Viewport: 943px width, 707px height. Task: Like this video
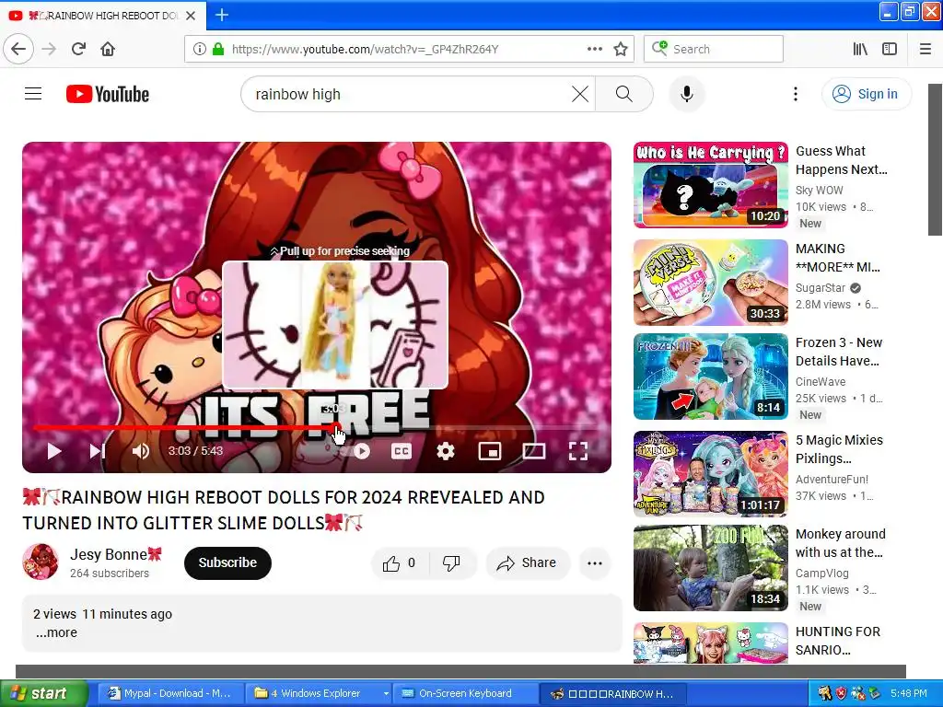(400, 563)
